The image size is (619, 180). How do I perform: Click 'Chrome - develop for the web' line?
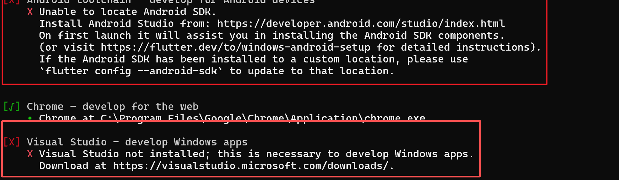click(x=113, y=106)
